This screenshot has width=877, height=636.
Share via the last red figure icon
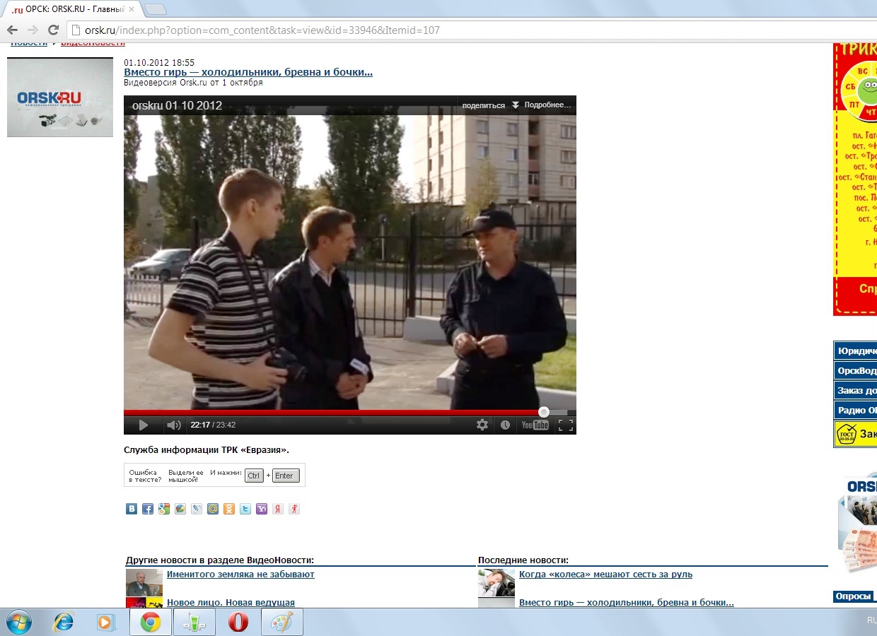[x=294, y=508]
